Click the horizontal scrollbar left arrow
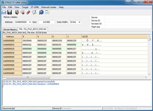This screenshot has width=153, height=111. point(4,77)
